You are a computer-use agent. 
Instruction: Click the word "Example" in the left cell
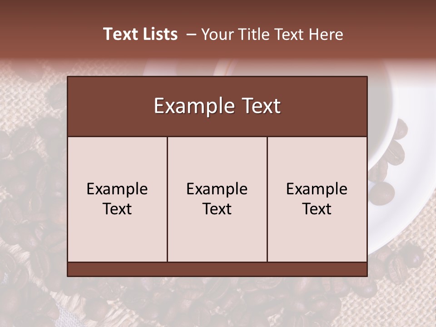pos(117,189)
